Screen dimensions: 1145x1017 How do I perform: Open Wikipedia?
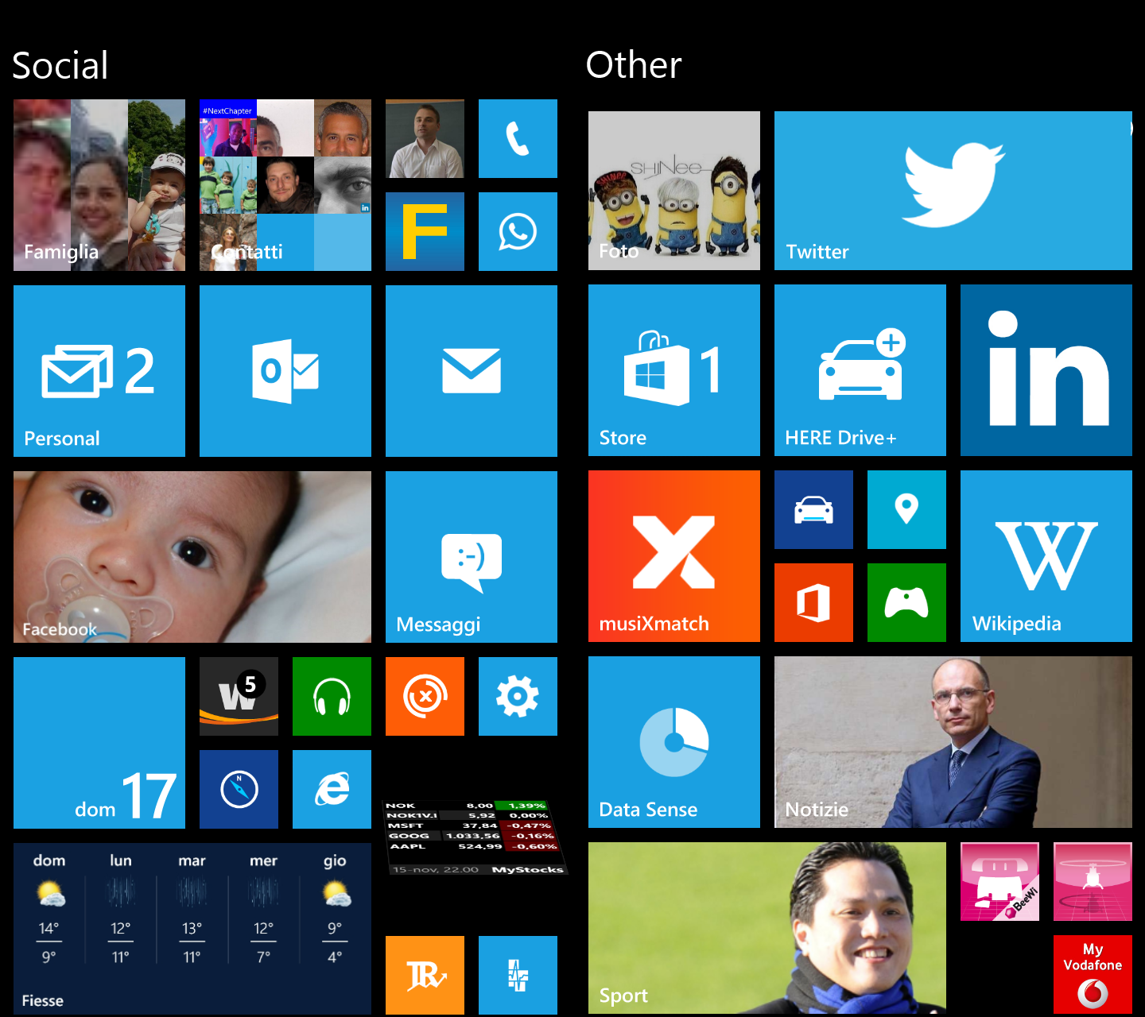click(1046, 555)
